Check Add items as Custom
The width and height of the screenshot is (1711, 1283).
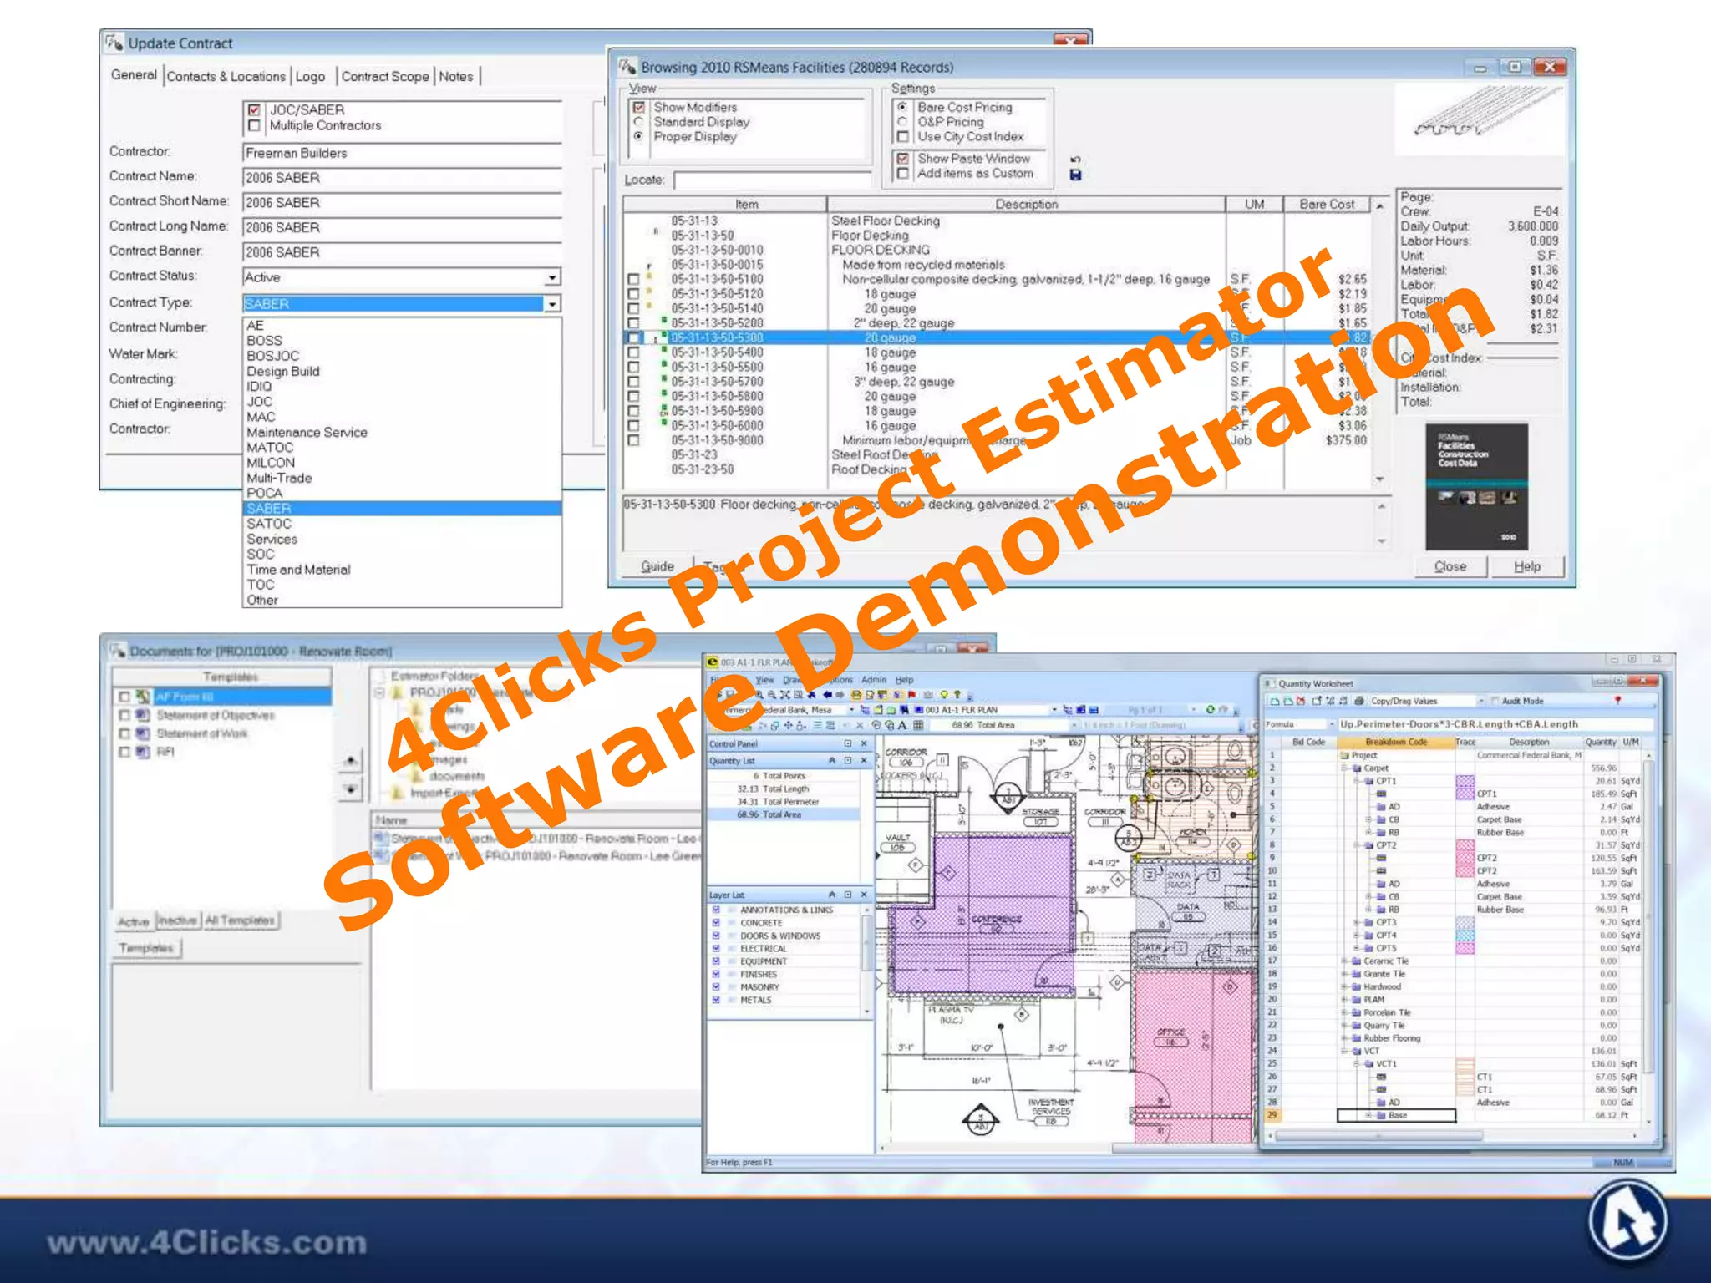pyautogui.click(x=902, y=174)
